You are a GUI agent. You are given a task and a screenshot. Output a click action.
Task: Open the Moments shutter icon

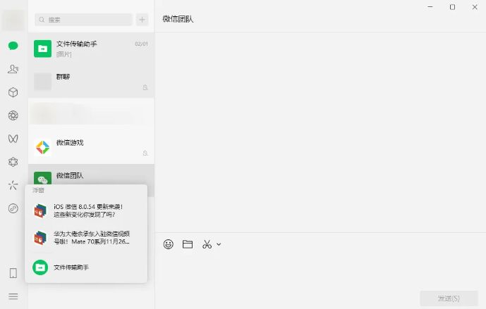click(13, 115)
